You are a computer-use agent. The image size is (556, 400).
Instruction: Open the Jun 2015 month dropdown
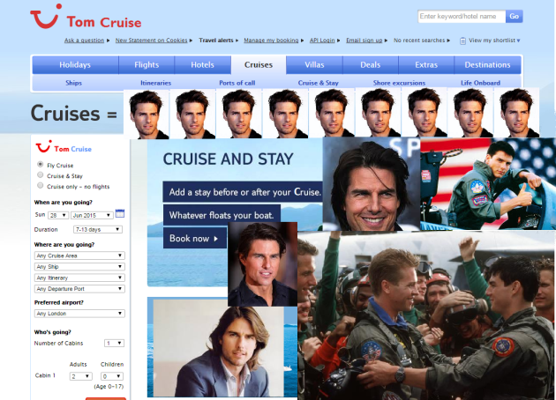(x=92, y=215)
